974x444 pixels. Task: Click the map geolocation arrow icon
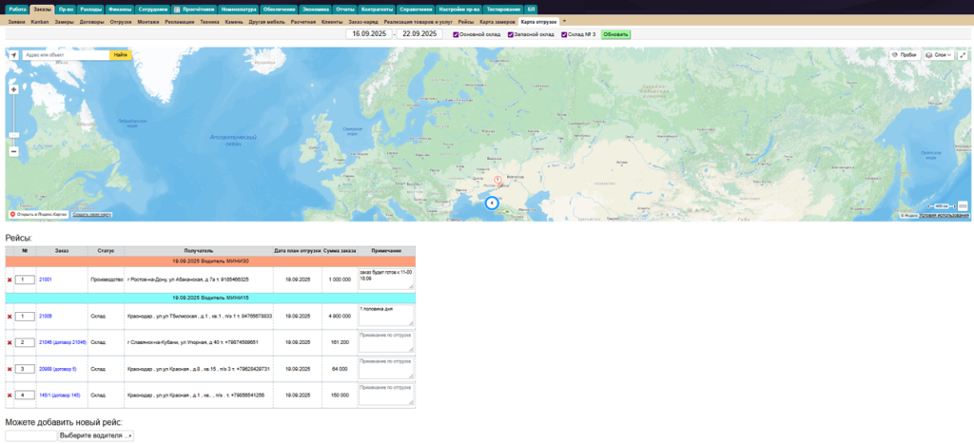click(13, 55)
